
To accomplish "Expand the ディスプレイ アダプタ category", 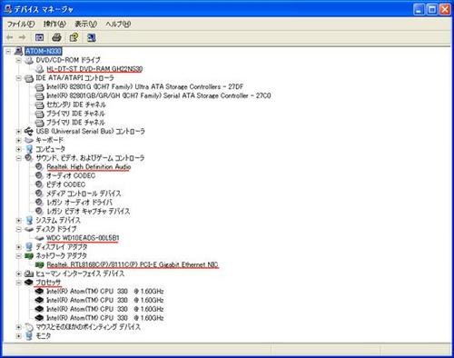I will 19,247.
